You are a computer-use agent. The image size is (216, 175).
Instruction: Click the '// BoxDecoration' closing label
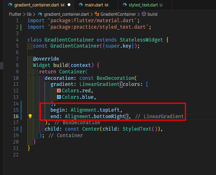[77, 123]
